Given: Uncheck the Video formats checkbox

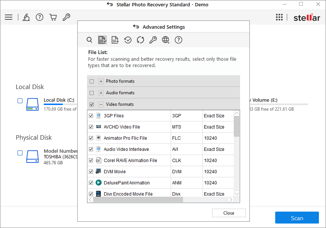Looking at the screenshot, I should coord(92,104).
